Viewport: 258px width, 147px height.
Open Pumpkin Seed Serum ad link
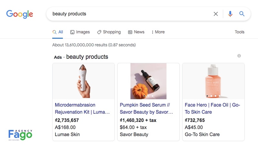pyautogui.click(x=146, y=108)
